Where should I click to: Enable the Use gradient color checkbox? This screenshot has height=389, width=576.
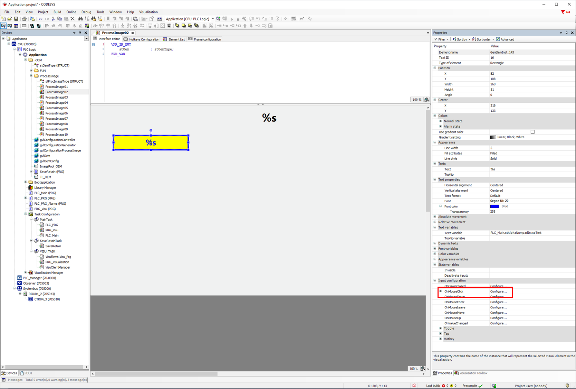[532, 132]
